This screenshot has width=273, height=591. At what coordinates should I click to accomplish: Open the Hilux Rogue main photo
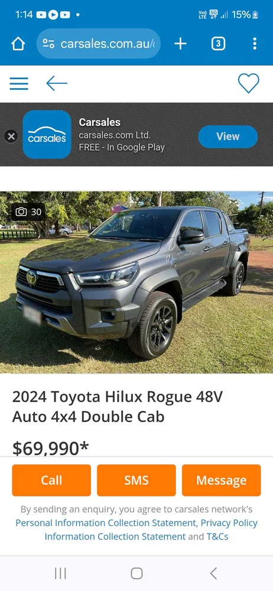tap(136, 282)
